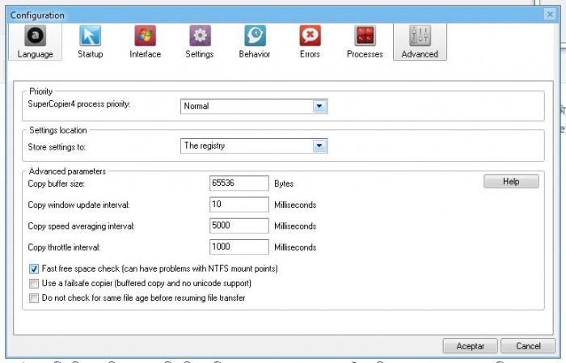Click the Copy buffer size label
The height and width of the screenshot is (363, 566).
(57, 184)
